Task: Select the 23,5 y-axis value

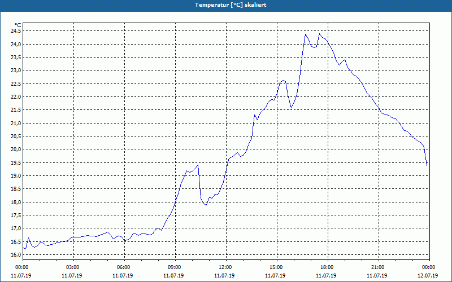Action: 16,58
